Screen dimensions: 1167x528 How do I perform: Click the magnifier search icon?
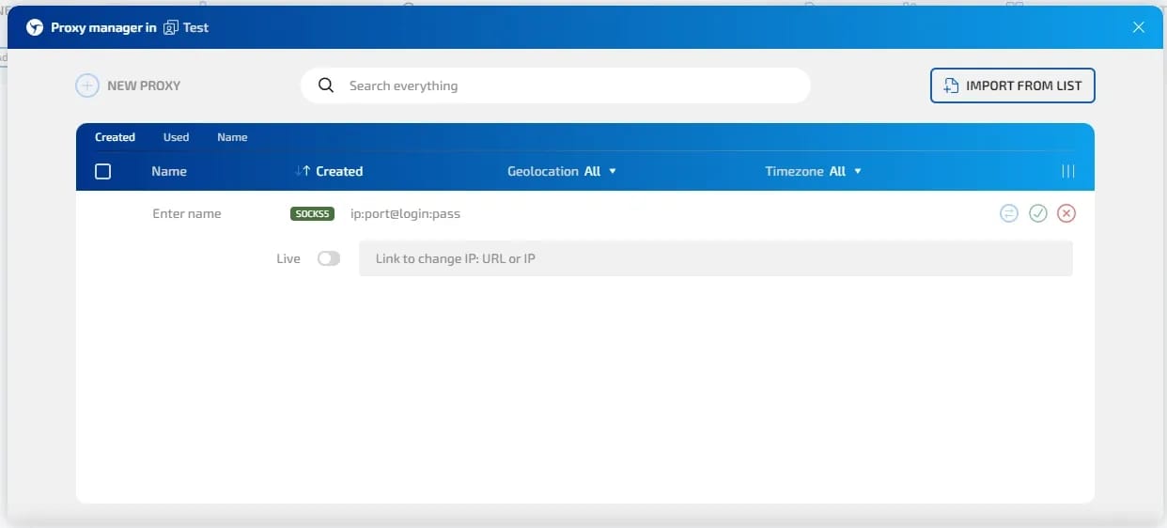click(326, 85)
